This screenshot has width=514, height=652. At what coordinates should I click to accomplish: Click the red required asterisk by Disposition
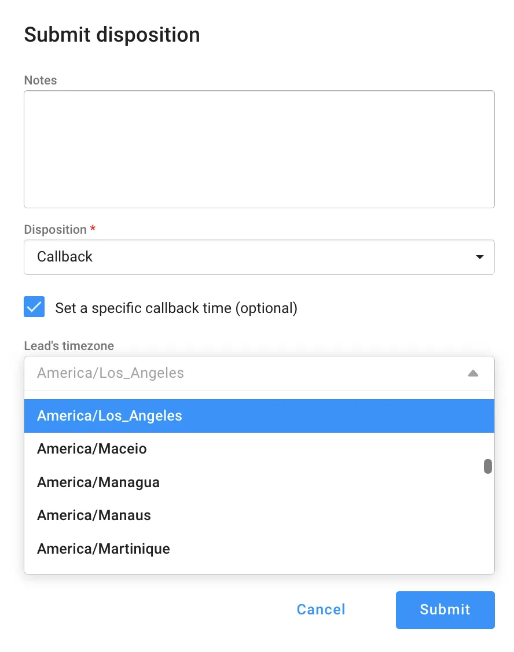[93, 229]
